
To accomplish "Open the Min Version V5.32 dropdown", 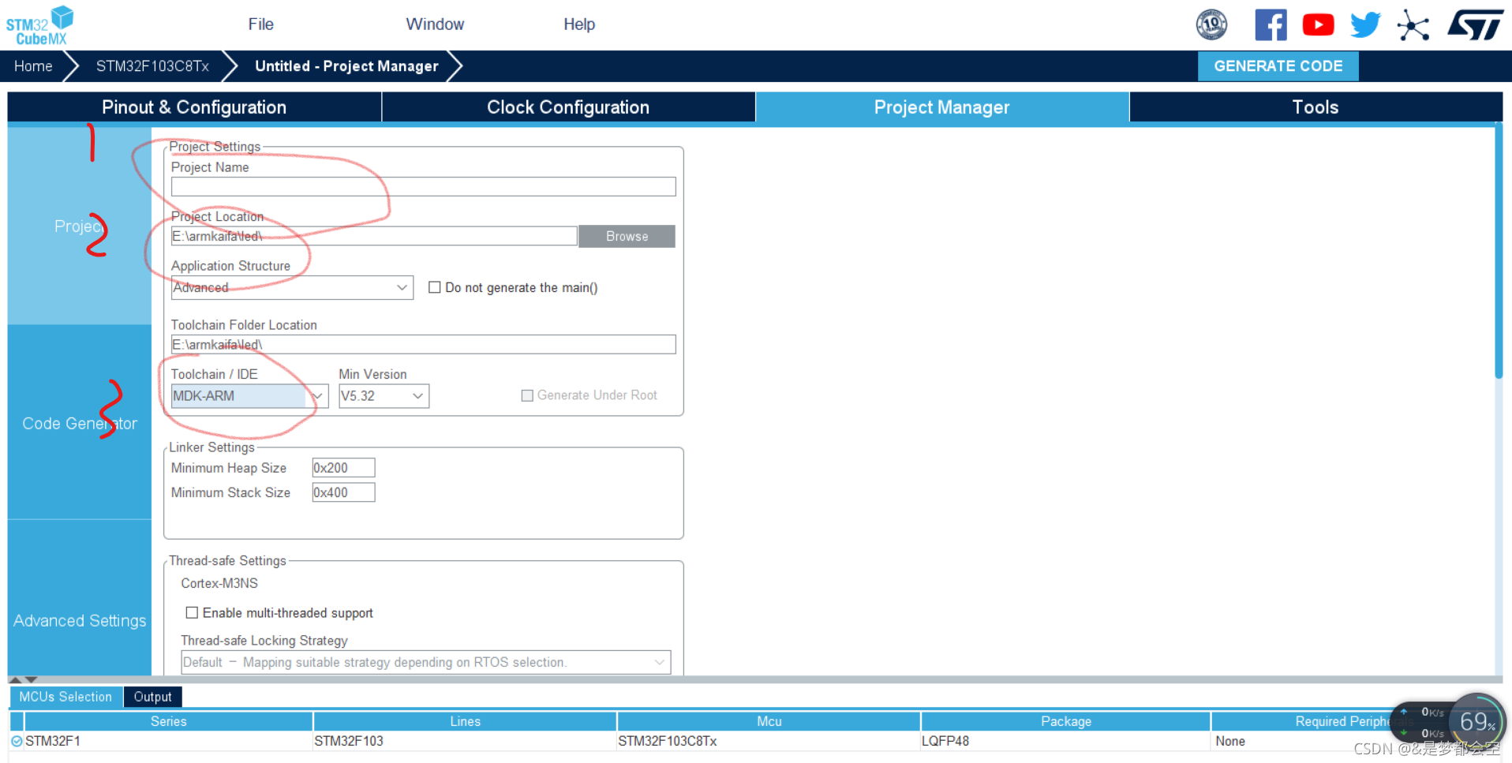I will tap(384, 396).
